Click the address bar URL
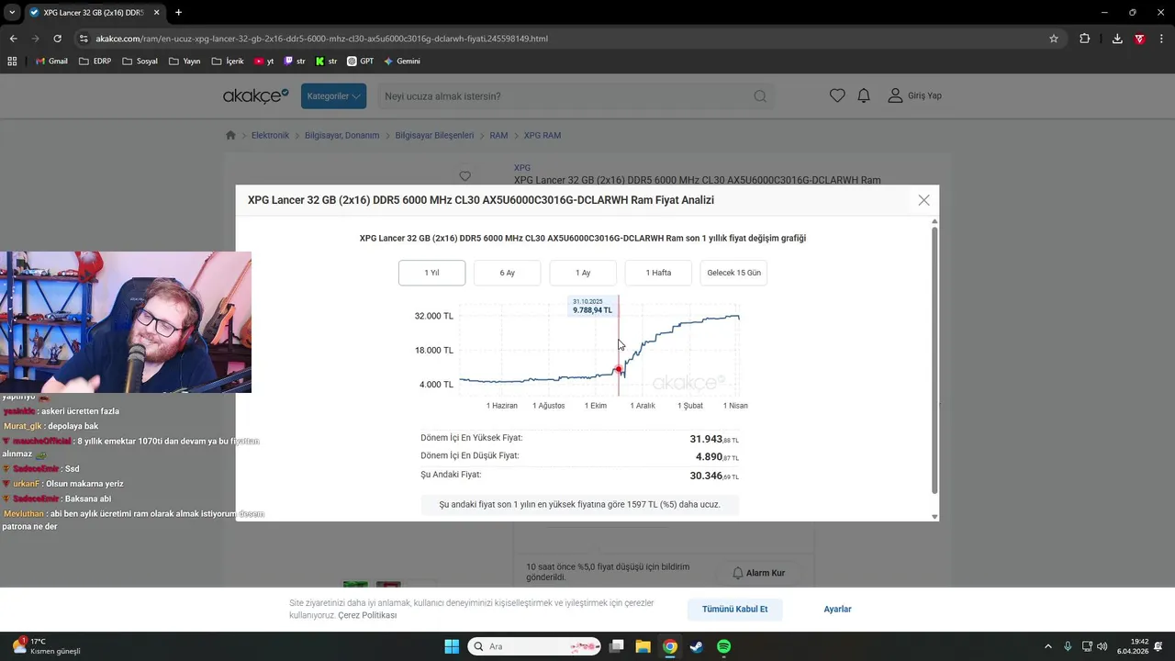This screenshot has height=661, width=1175. point(321,39)
